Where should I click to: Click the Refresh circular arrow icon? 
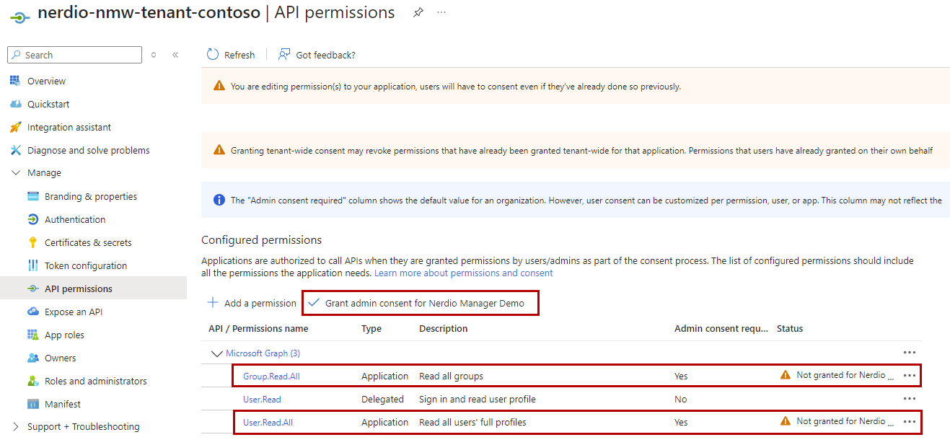pos(212,55)
